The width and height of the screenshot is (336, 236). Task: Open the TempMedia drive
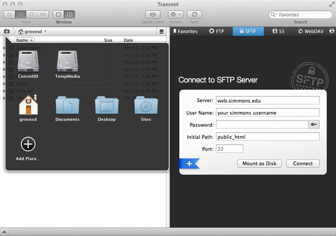(x=67, y=64)
